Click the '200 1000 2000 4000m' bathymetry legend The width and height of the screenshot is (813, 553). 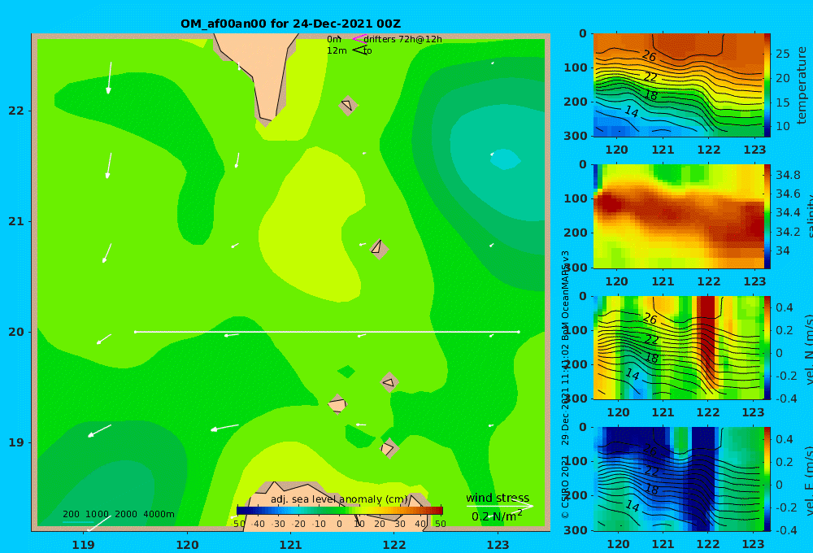[x=119, y=514]
